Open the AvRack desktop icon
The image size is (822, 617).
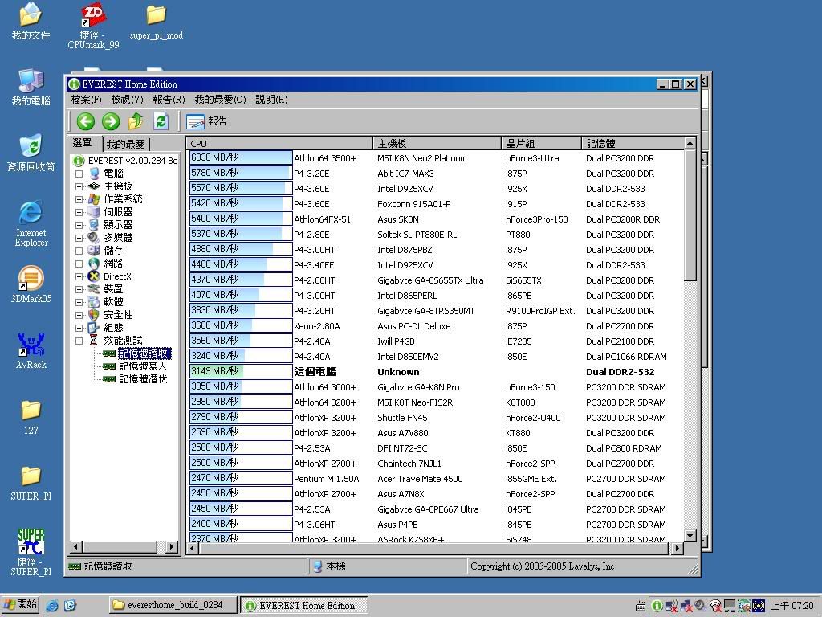31,350
